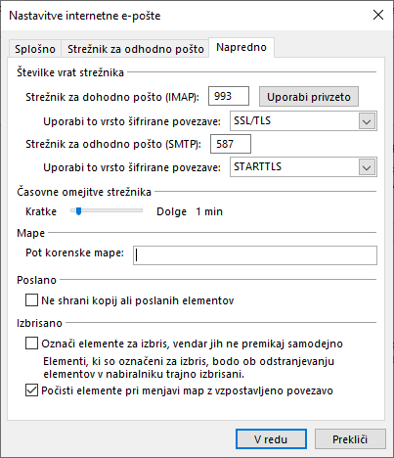The image size is (394, 458).
Task: Confirm settings with V redu button
Action: pos(271,439)
